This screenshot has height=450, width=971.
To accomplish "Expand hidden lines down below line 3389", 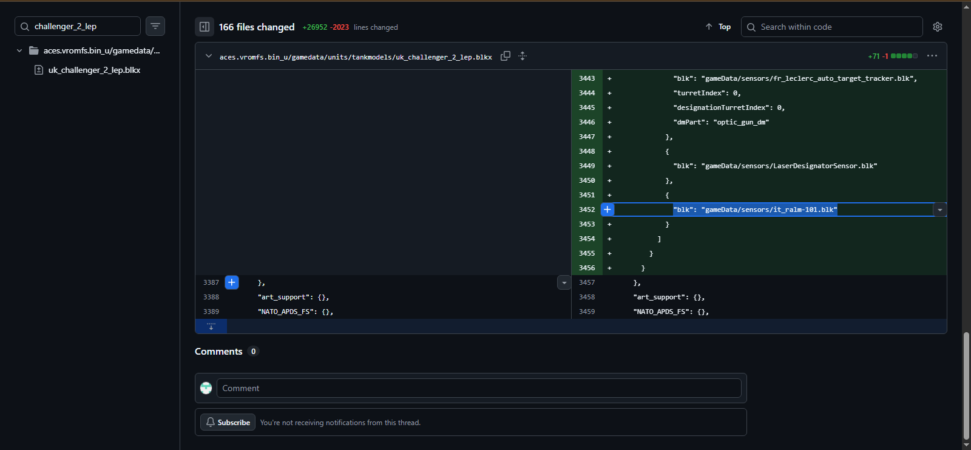I will [211, 326].
